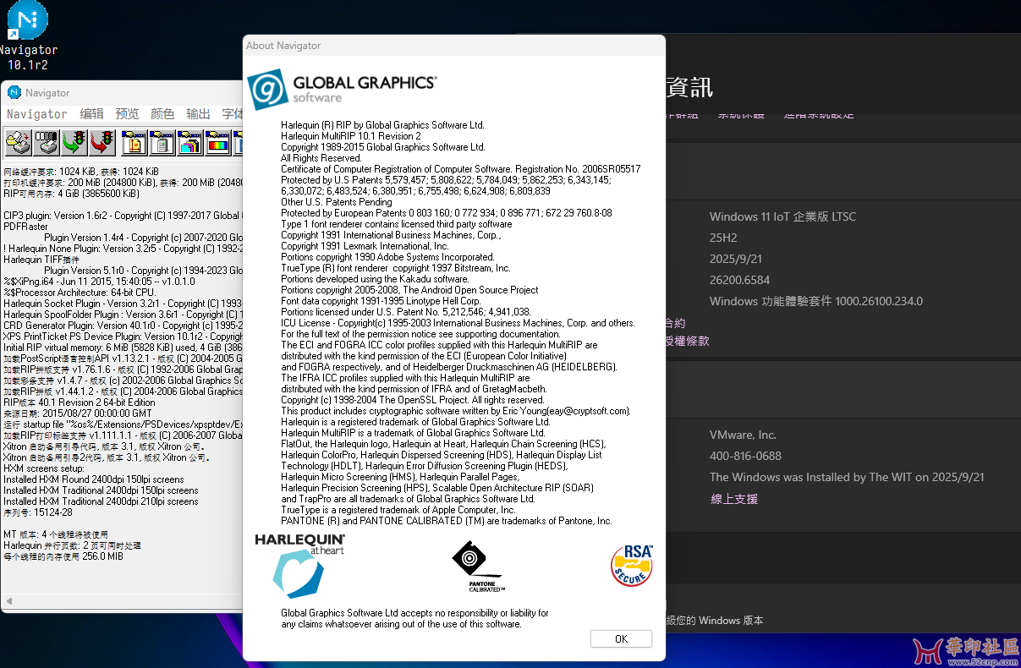Open the 编辑 menu
The height and width of the screenshot is (668, 1021).
(x=91, y=114)
